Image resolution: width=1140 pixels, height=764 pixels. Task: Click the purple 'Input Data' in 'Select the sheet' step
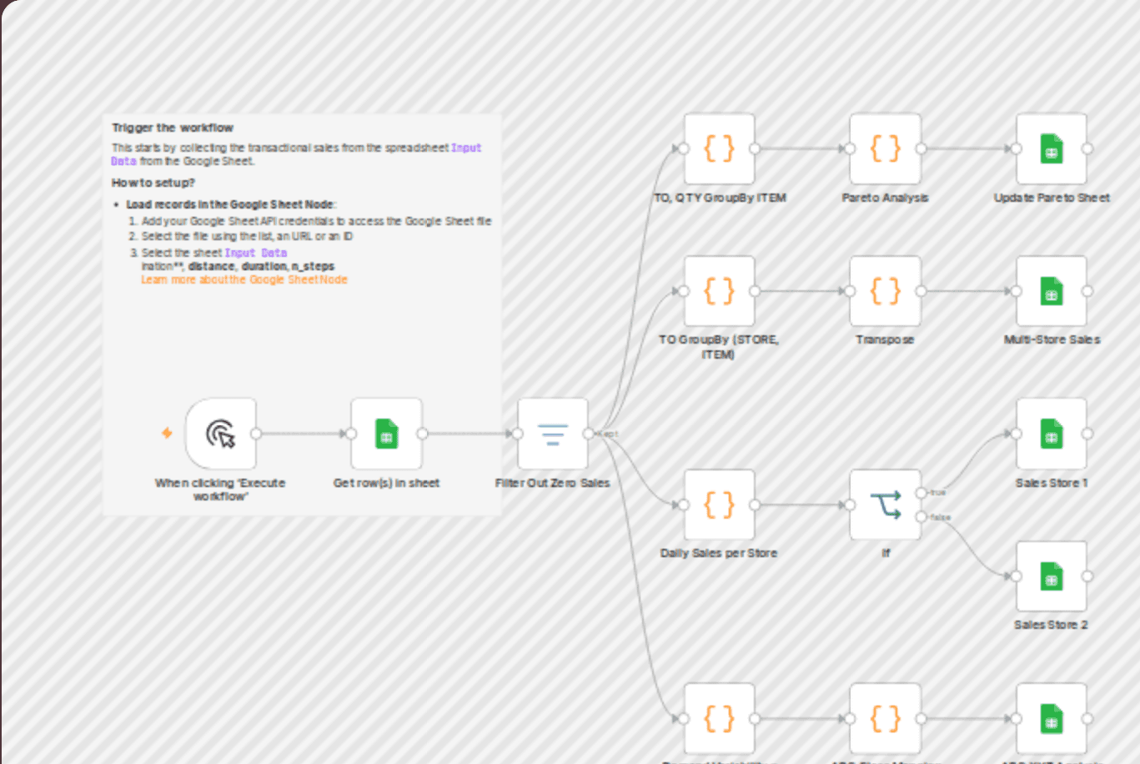pyautogui.click(x=256, y=253)
